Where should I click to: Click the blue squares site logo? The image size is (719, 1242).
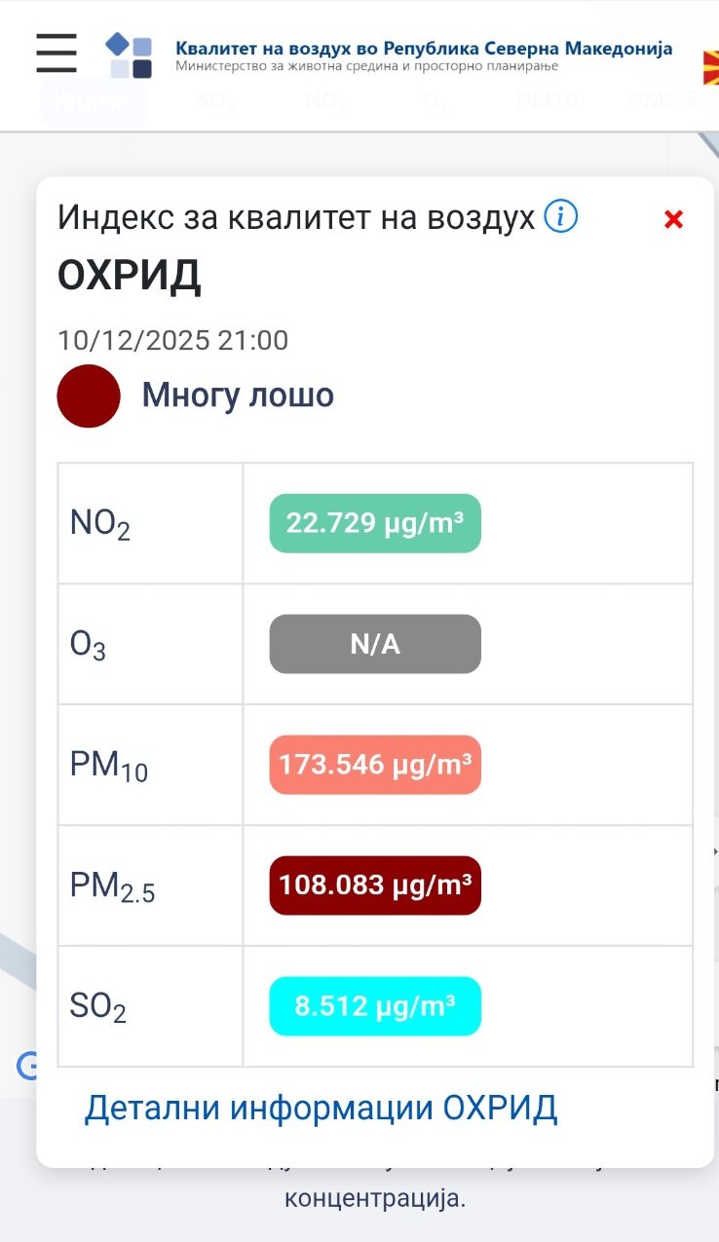point(129,55)
